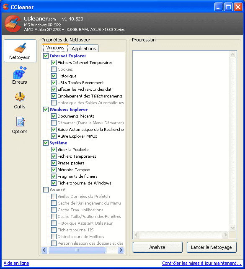
Task: Uncheck Vider la Poubelle
Action: (54, 150)
